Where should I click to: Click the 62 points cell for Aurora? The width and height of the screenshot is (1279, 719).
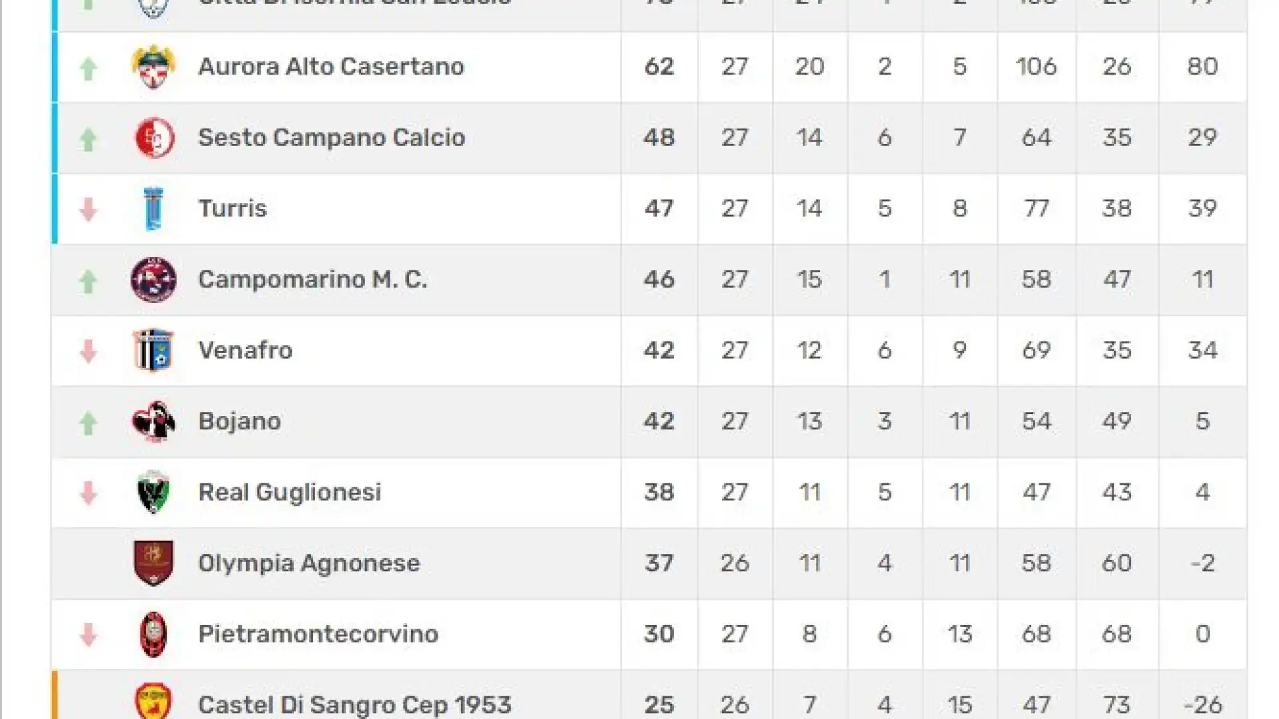659,67
